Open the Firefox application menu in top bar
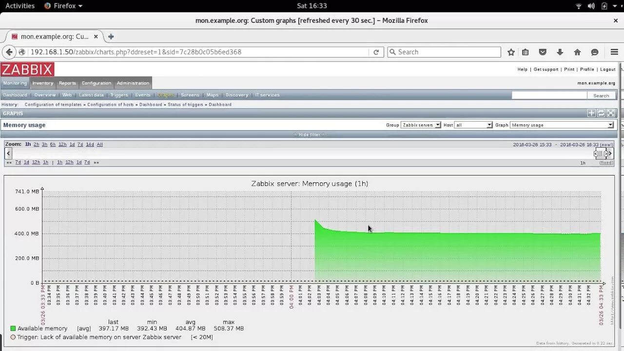The image size is (624, 351). click(x=63, y=6)
